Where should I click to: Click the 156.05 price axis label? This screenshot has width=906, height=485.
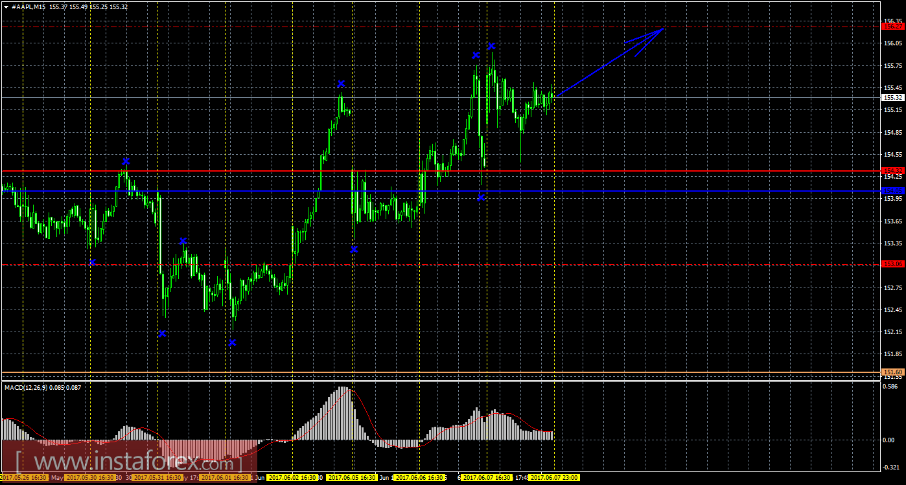click(893, 43)
